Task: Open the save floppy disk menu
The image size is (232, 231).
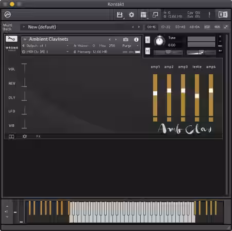Action: (120, 15)
